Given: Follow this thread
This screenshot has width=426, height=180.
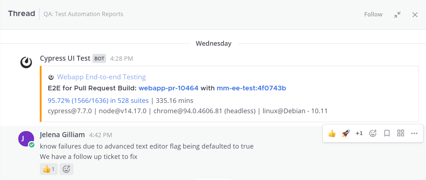Looking at the screenshot, I should click(373, 15).
